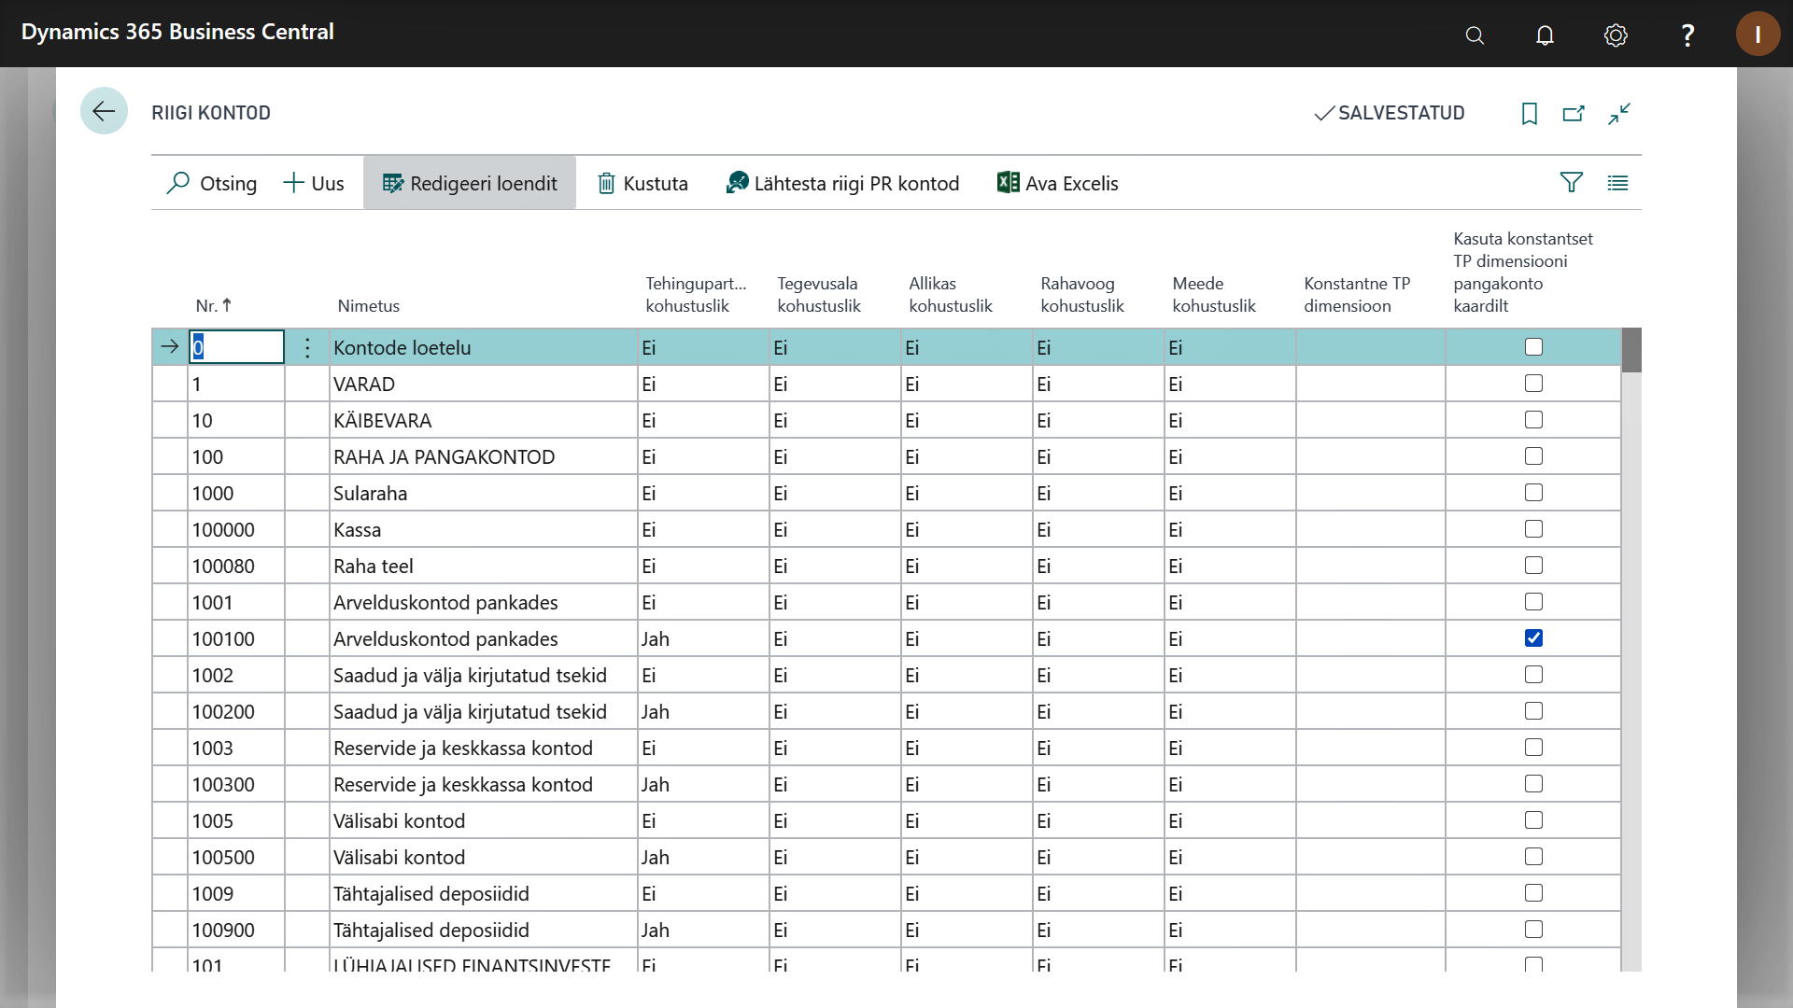Tick checkbox for account 100200
The image size is (1793, 1008).
[1533, 711]
